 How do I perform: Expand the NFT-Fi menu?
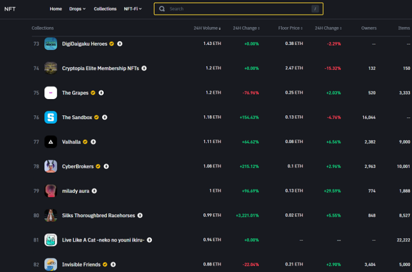pos(133,9)
